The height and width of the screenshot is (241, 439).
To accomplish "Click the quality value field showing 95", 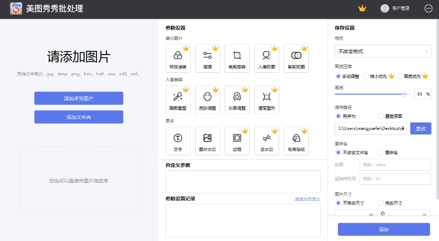I will [423, 94].
